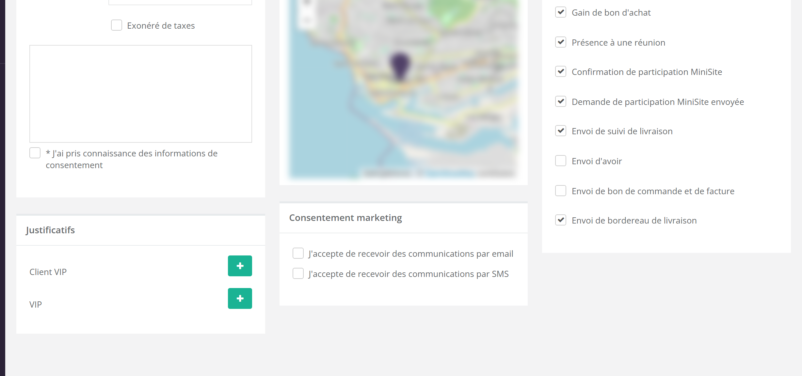Screen dimensions: 802x376
Task: Accept communications by SMS checkbox
Action: pyautogui.click(x=298, y=274)
